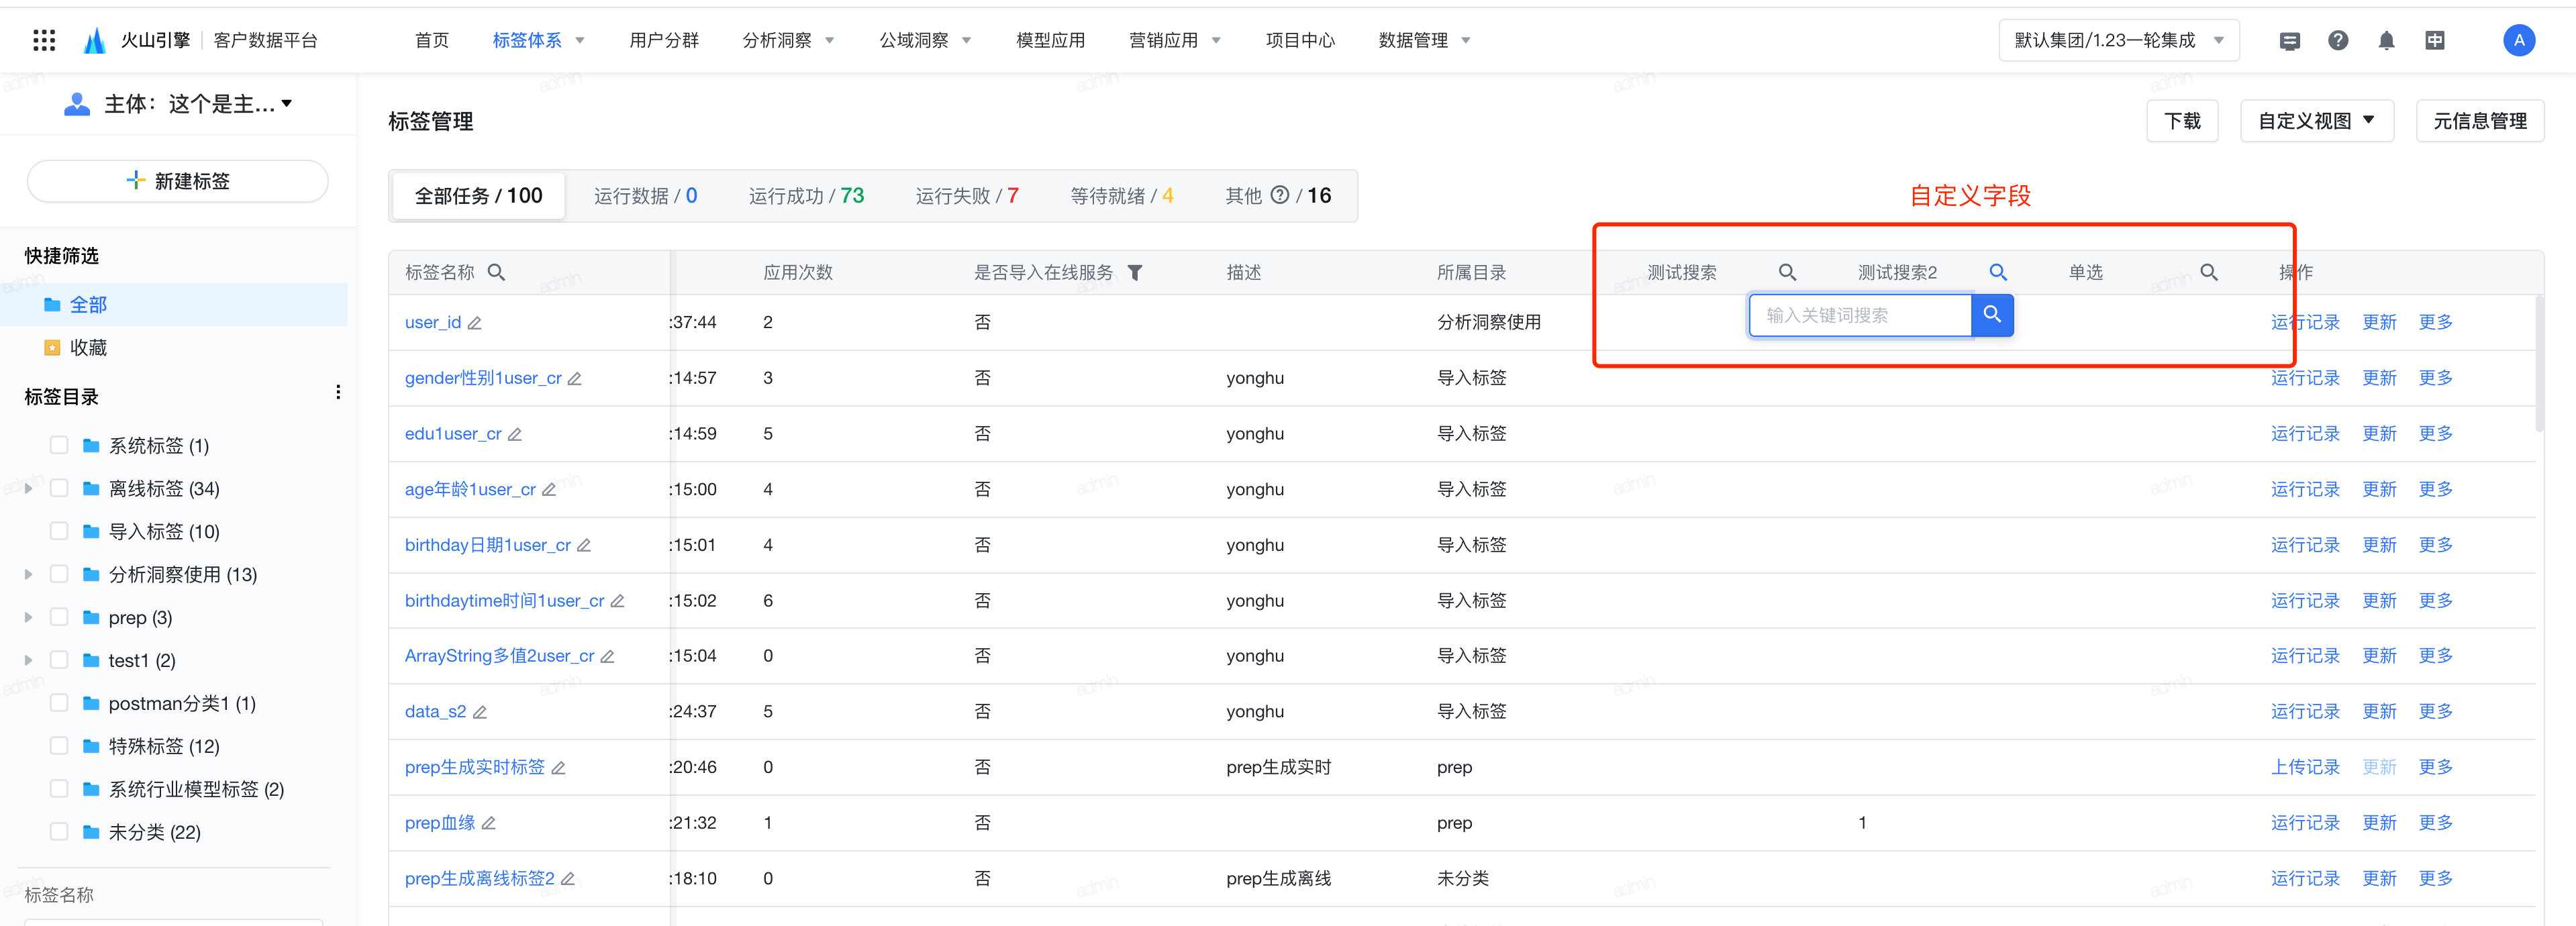Screen dimensions: 2576x926
Task: Open the app grid launcher icon
Action: tap(44, 40)
